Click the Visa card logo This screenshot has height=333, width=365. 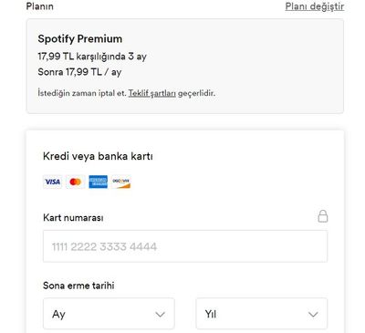[53, 182]
